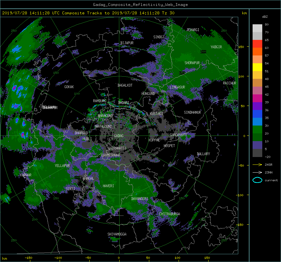Click the 23MN white arrow legend icon
Viewport: 281px width, 262px height.
pos(257,172)
